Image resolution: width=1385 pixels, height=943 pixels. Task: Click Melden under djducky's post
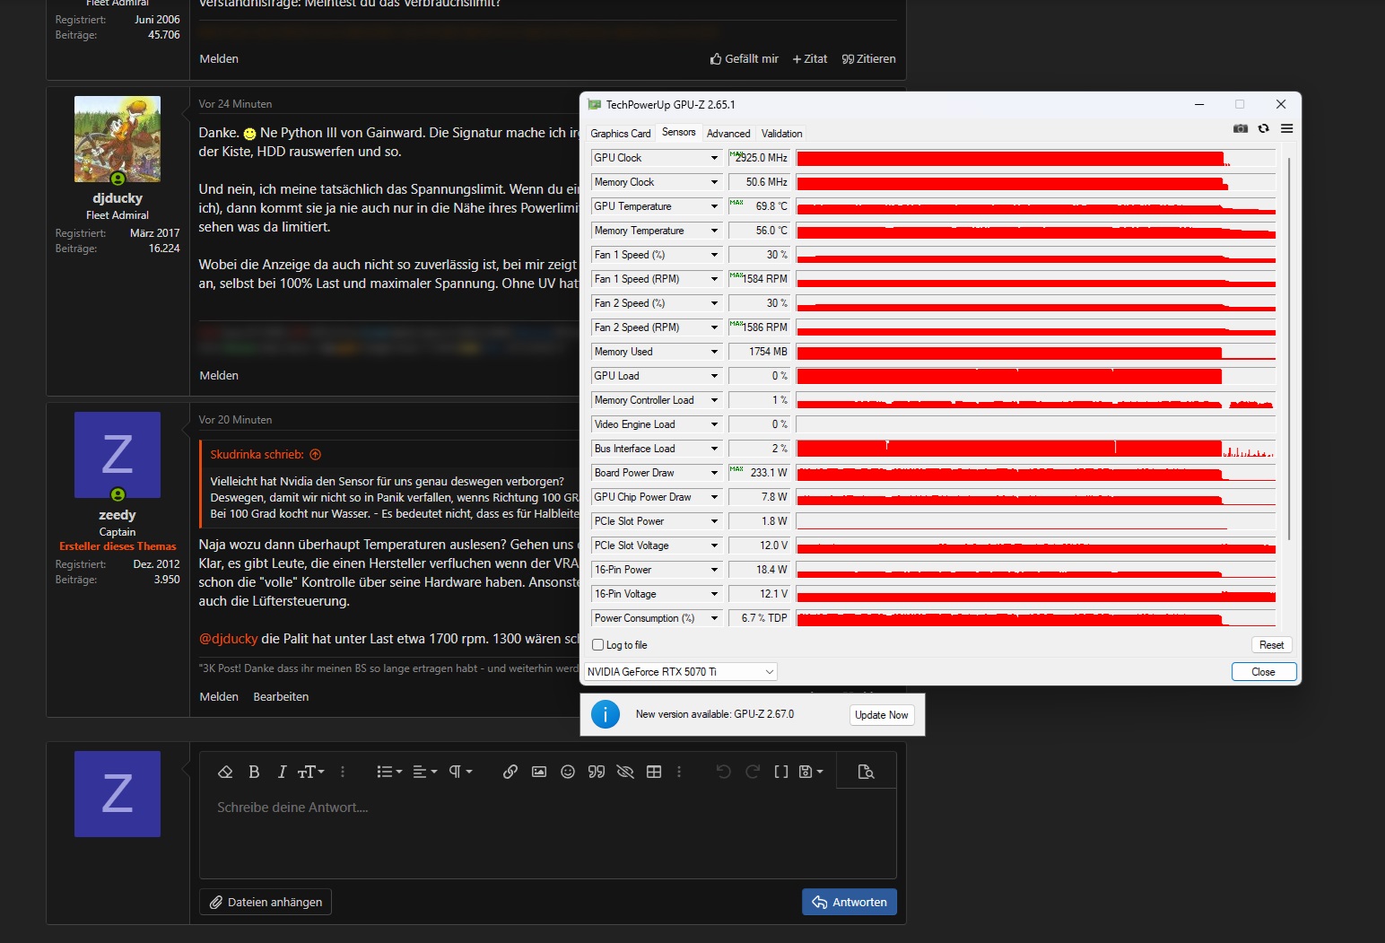pyautogui.click(x=219, y=375)
